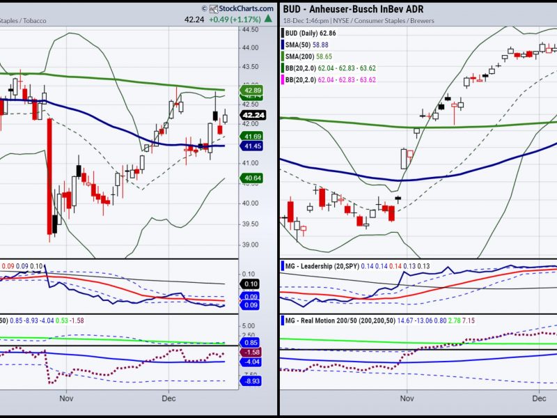Image resolution: width=557 pixels, height=418 pixels.
Task: Click the 'Dec' date label on BUD chart
Action: point(539,398)
